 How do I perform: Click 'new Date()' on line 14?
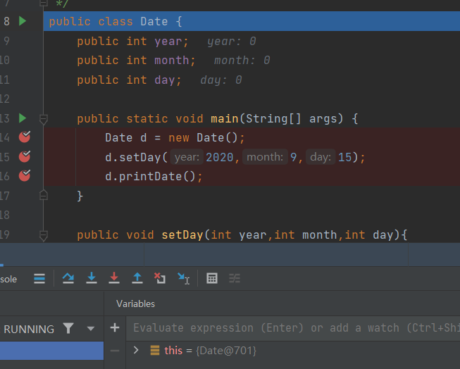(203, 137)
